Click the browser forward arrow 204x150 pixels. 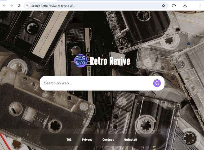[12, 6]
